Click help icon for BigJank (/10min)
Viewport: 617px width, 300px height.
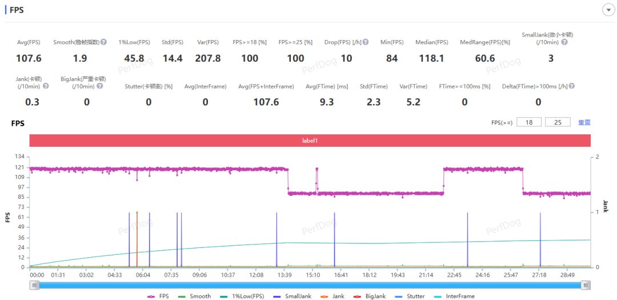pyautogui.click(x=100, y=86)
